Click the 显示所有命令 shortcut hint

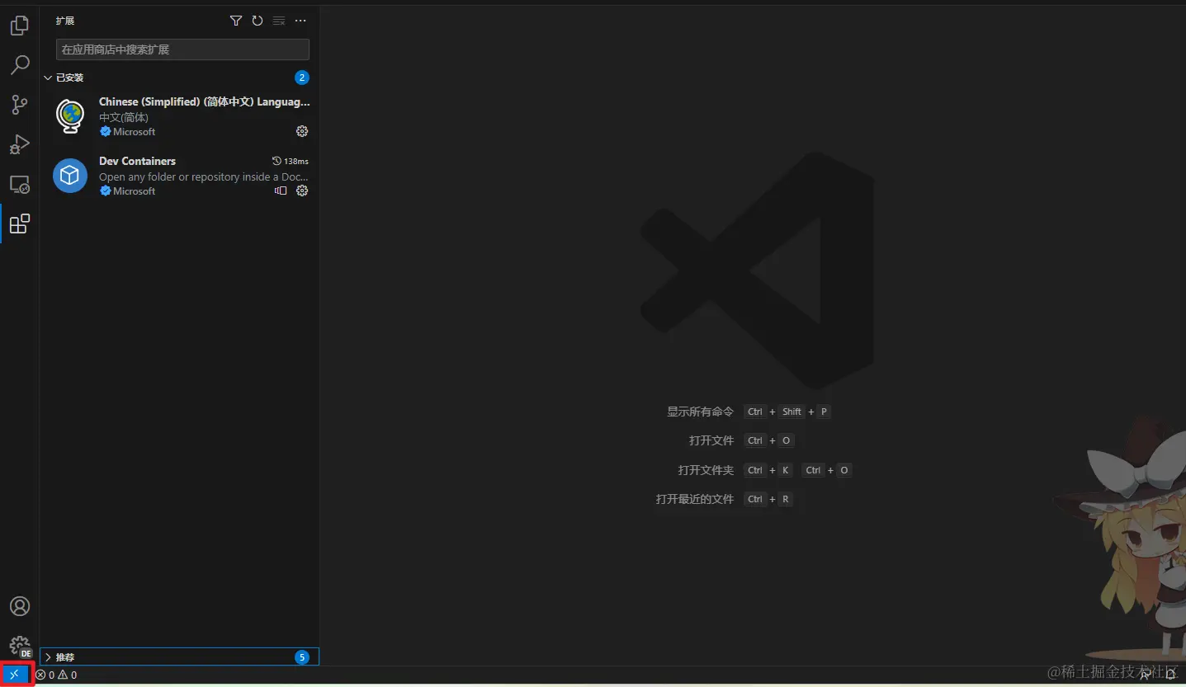pos(700,412)
